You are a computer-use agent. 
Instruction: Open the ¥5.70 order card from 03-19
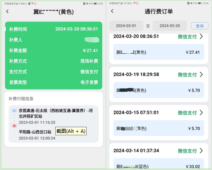159,90
